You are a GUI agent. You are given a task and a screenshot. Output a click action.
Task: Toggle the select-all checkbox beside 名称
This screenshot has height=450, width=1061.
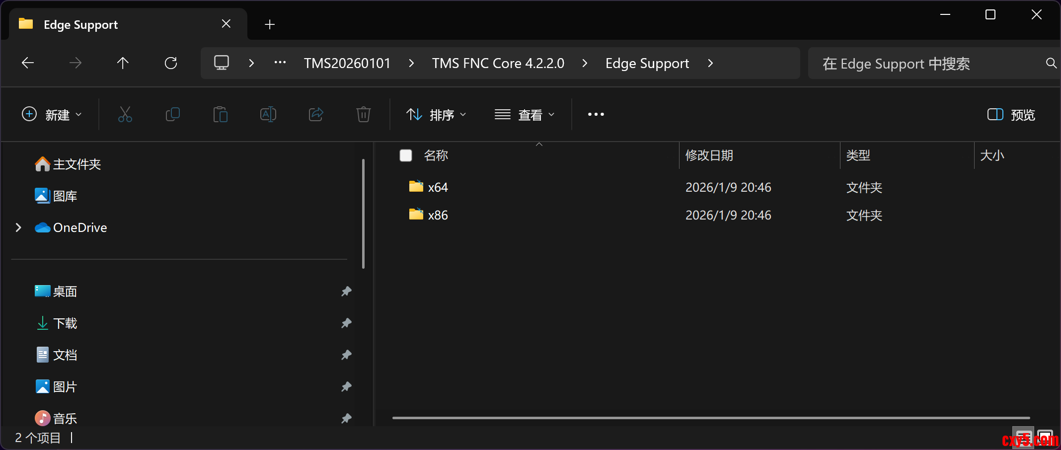point(406,155)
